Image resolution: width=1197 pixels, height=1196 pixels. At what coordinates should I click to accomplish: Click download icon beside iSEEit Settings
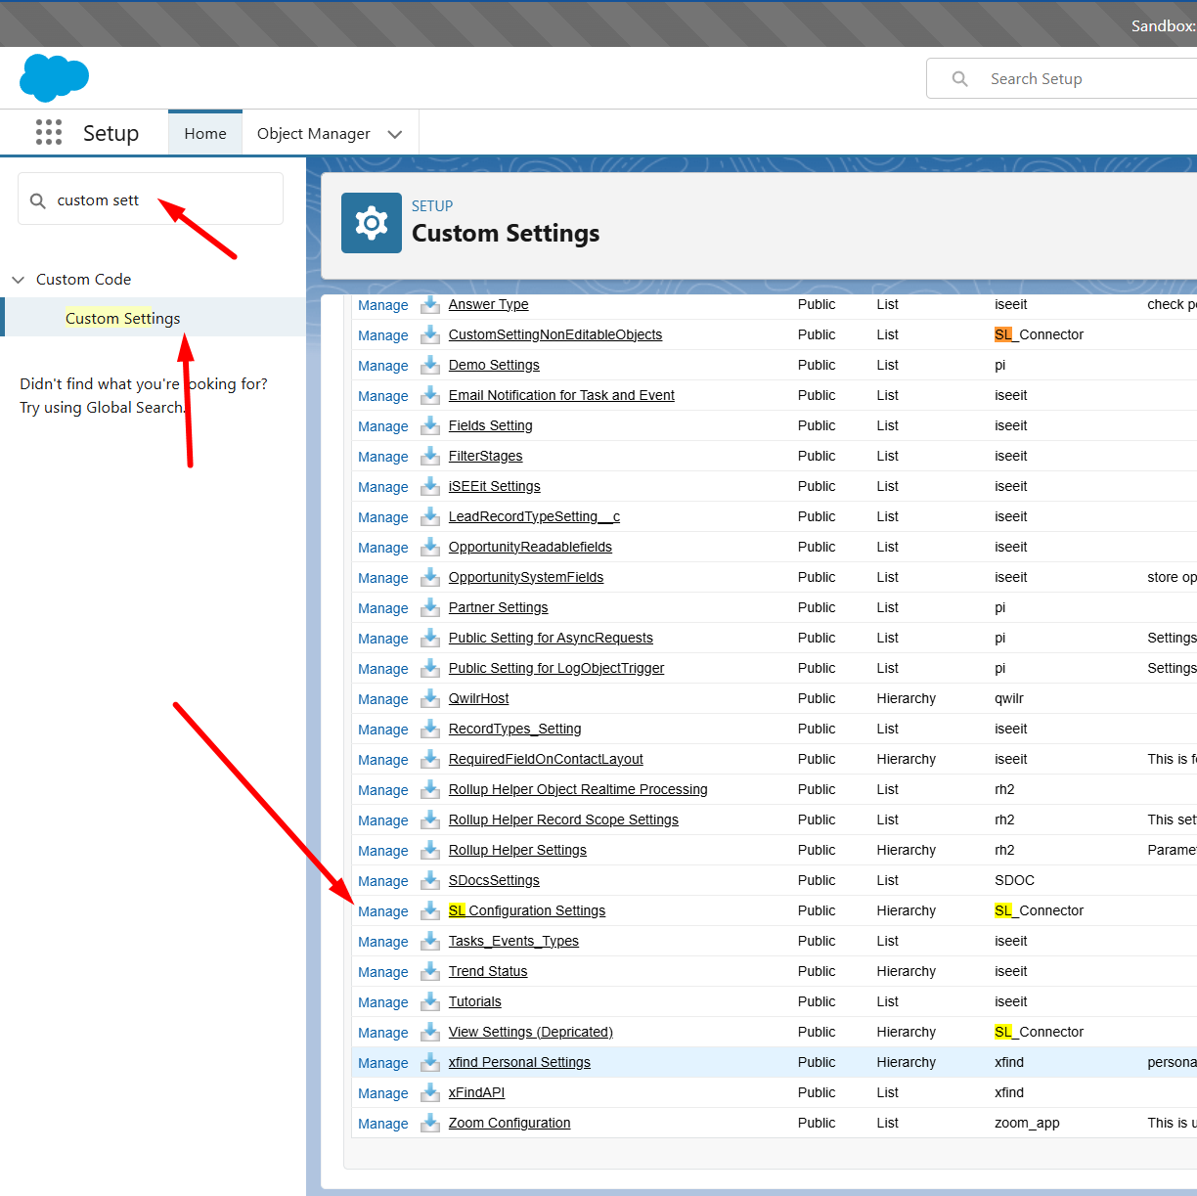pos(430,486)
